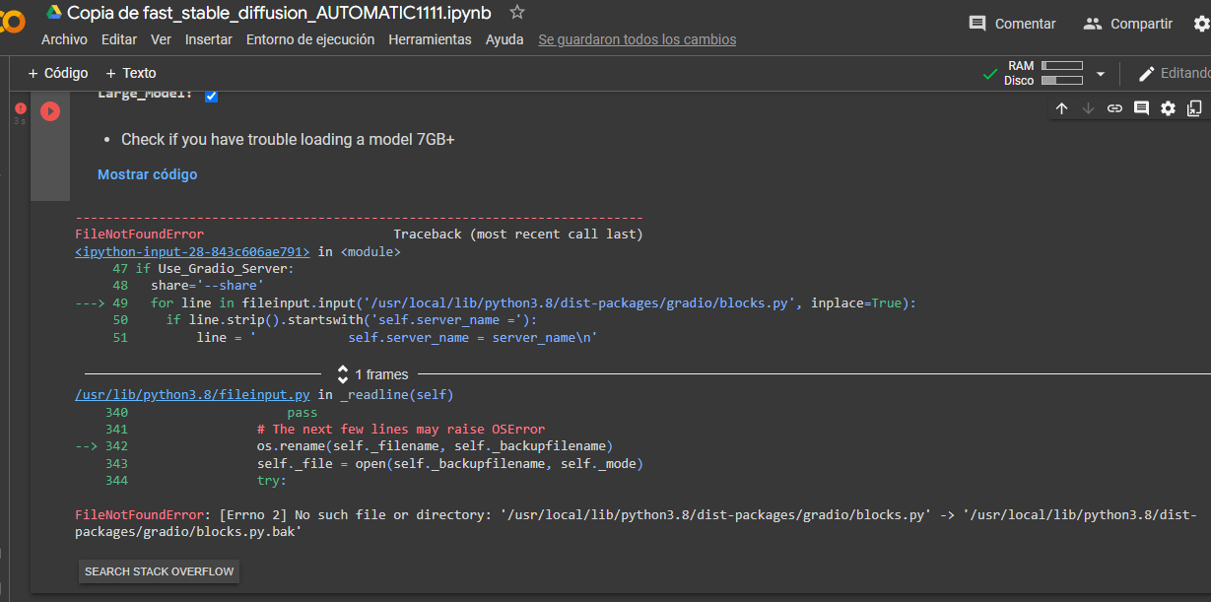
Task: Open the Herramientas menu
Action: [430, 39]
